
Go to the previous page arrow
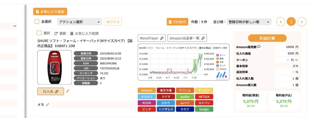pyautogui.click(x=281, y=22)
